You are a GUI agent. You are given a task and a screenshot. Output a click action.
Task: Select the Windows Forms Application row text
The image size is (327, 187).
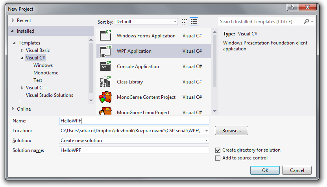coord(146,36)
